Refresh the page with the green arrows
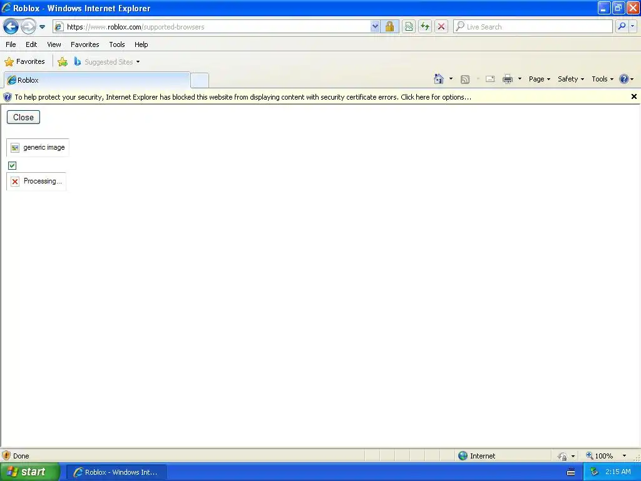Screen dimensions: 641x481 click(425, 27)
